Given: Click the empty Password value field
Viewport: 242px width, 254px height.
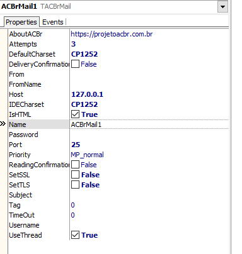Looking at the screenshot, I should [x=149, y=135].
